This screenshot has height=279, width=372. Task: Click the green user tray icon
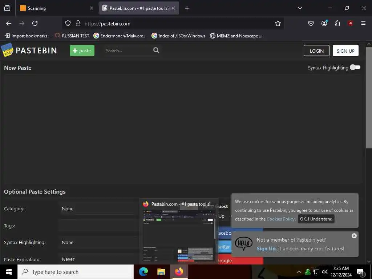tap(308, 272)
